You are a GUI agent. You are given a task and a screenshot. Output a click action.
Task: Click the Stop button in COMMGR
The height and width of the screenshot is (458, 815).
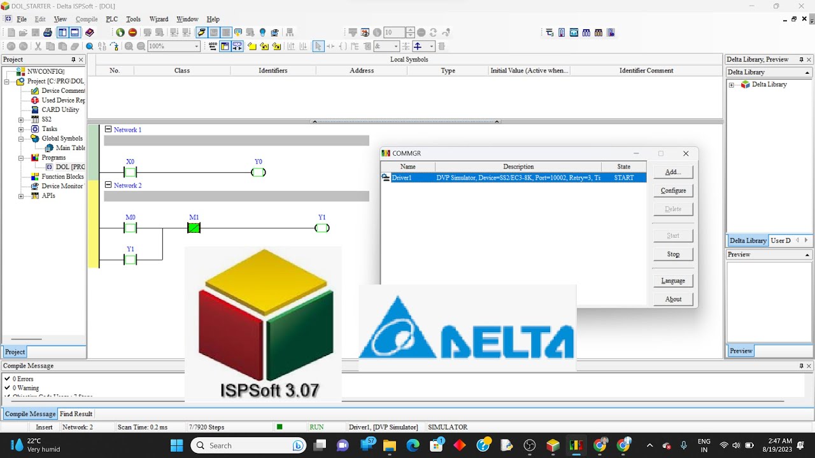click(673, 254)
